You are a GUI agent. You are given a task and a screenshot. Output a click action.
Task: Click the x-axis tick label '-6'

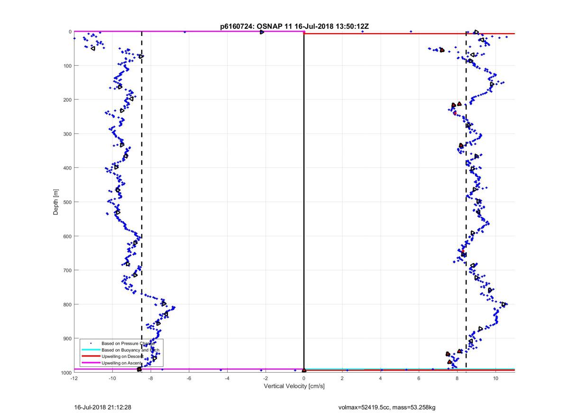click(x=189, y=378)
